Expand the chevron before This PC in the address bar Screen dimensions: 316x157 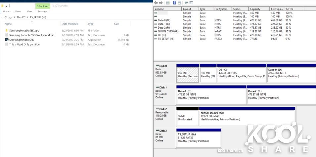pyautogui.click(x=15, y=17)
